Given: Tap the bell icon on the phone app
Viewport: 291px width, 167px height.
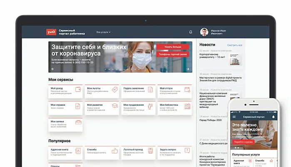Looking at the screenshot, I should click(274, 117).
